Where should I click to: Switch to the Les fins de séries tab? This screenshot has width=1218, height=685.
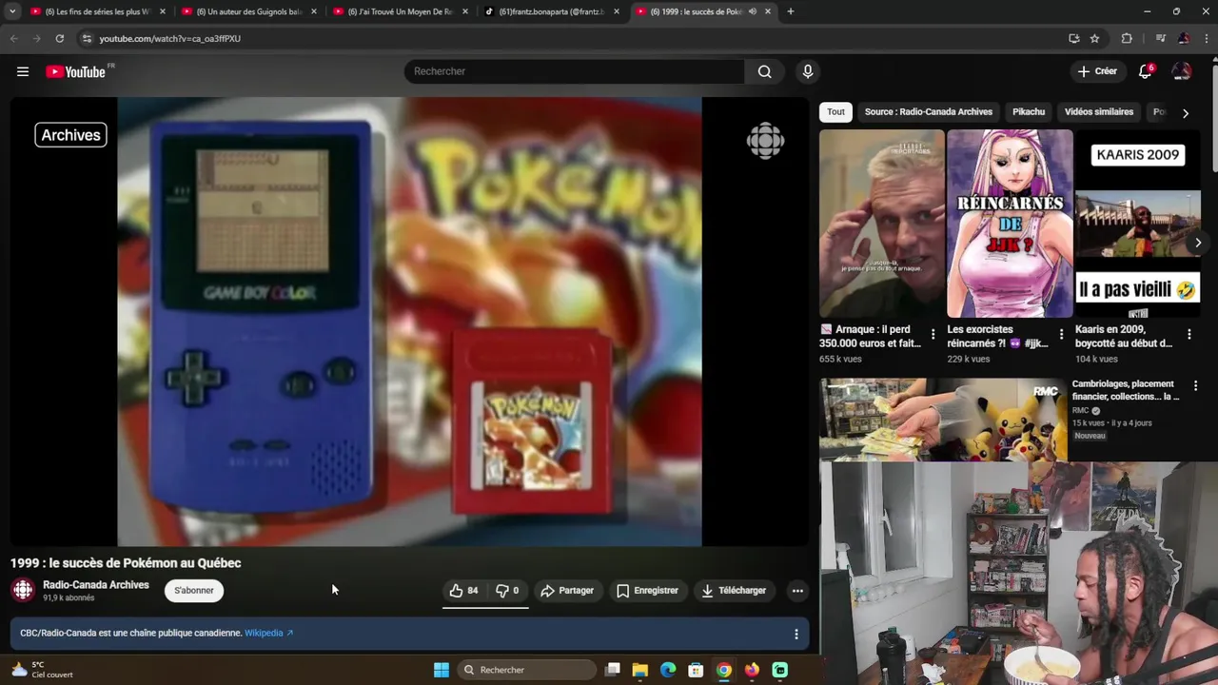[x=97, y=11]
